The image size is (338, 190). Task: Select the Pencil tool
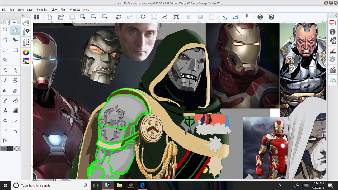[x=15, y=70]
